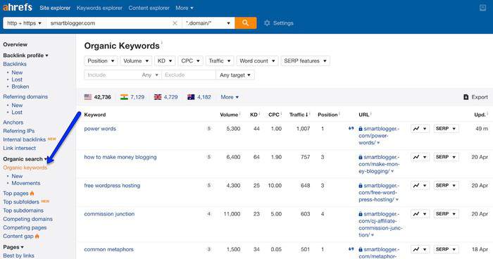This screenshot has height=259, width=493.
Task: Collapse the Backlink profile section
Action: pyautogui.click(x=25, y=56)
